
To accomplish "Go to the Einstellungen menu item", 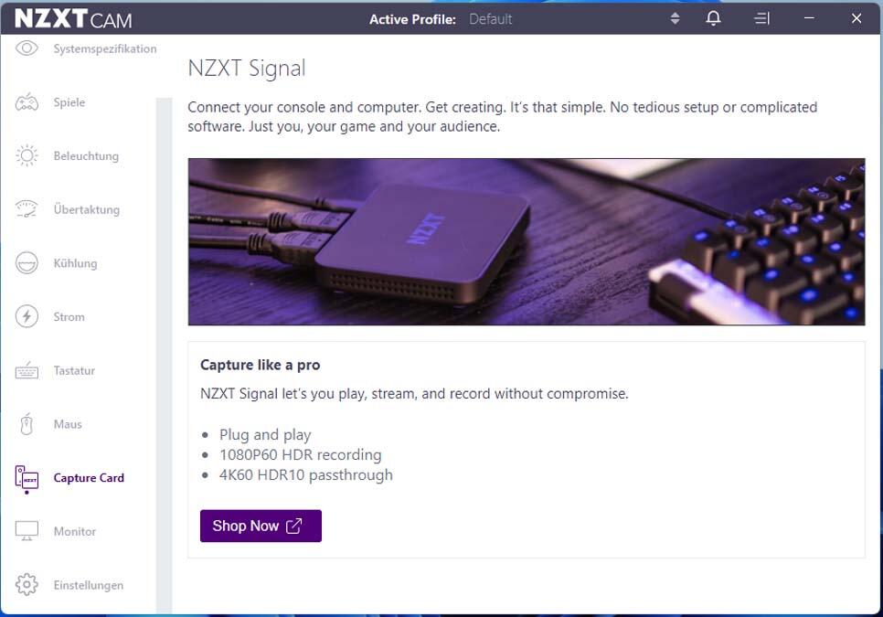I will click(89, 585).
